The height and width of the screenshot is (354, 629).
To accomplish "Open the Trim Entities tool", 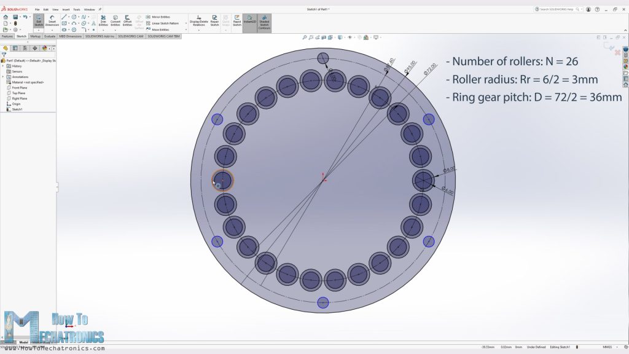I will click(103, 22).
